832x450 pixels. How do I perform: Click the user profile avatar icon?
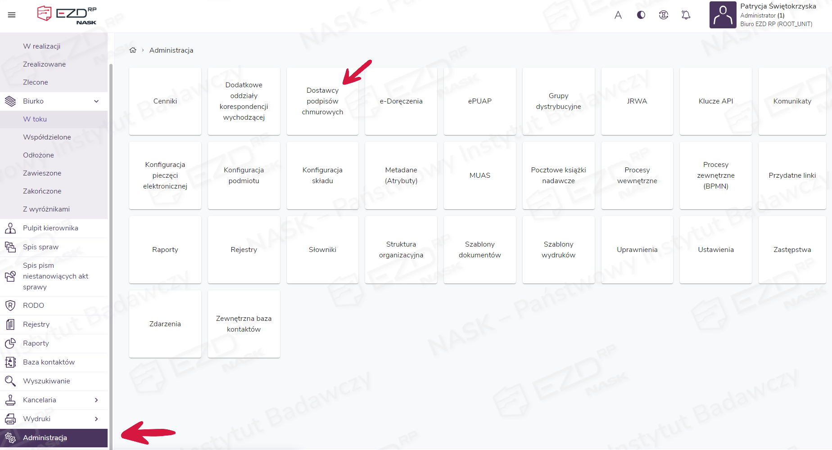(x=723, y=15)
